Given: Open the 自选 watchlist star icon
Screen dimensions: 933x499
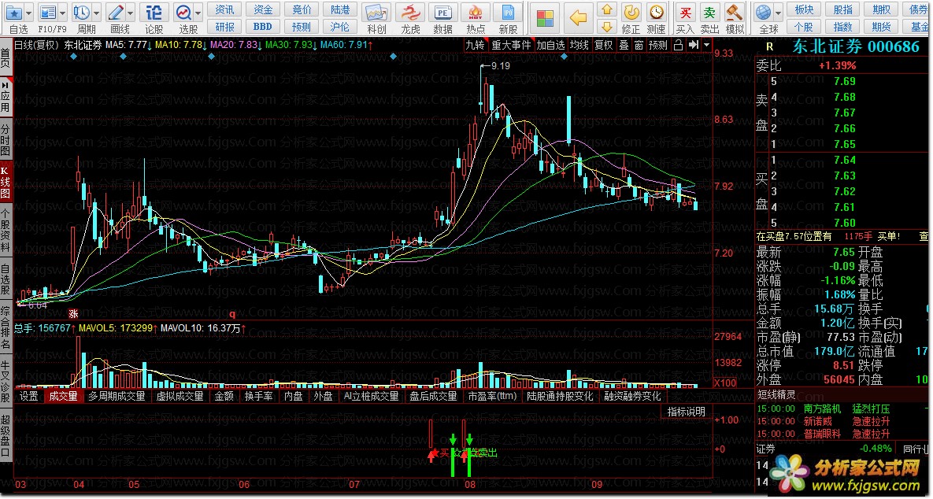Looking at the screenshot, I should point(14,13).
